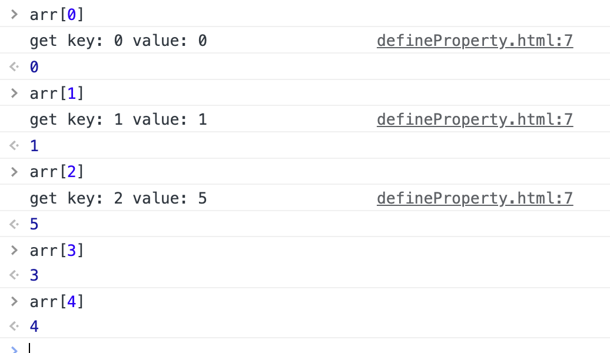The width and height of the screenshot is (610, 353).
Task: Click the input chevron beside arr[3]
Action: coord(15,250)
